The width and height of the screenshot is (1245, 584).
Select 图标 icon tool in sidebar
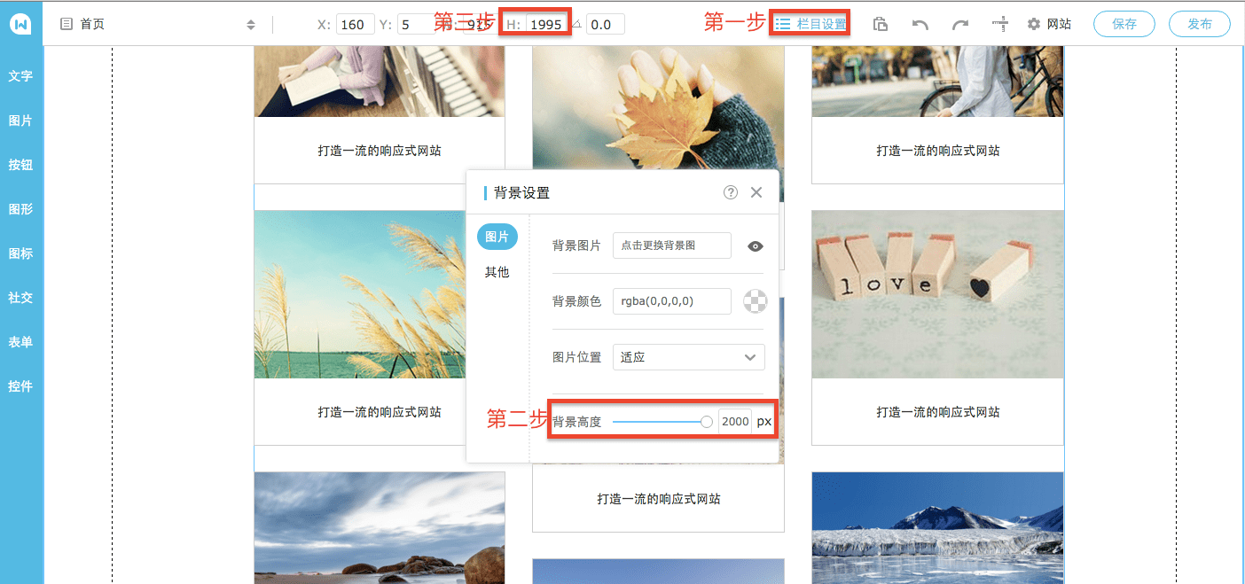click(x=20, y=253)
